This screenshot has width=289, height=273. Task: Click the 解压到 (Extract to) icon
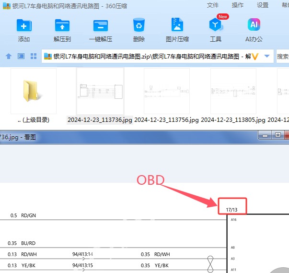pos(62,25)
